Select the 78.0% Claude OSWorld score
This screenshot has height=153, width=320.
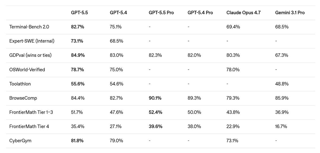coord(233,70)
